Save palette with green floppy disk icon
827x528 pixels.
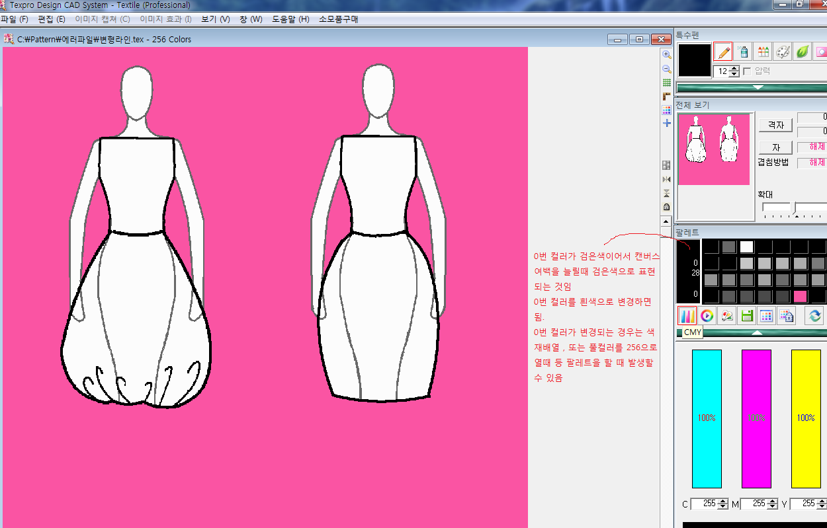[x=747, y=315]
